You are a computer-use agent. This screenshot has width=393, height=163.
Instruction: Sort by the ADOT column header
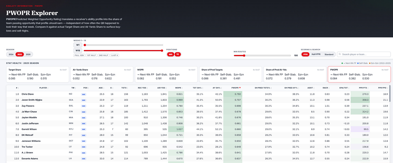pos(311,88)
